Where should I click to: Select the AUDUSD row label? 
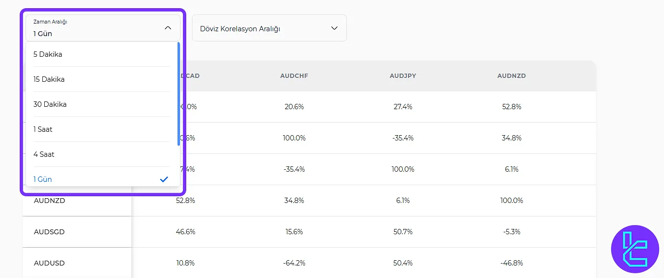click(x=49, y=263)
